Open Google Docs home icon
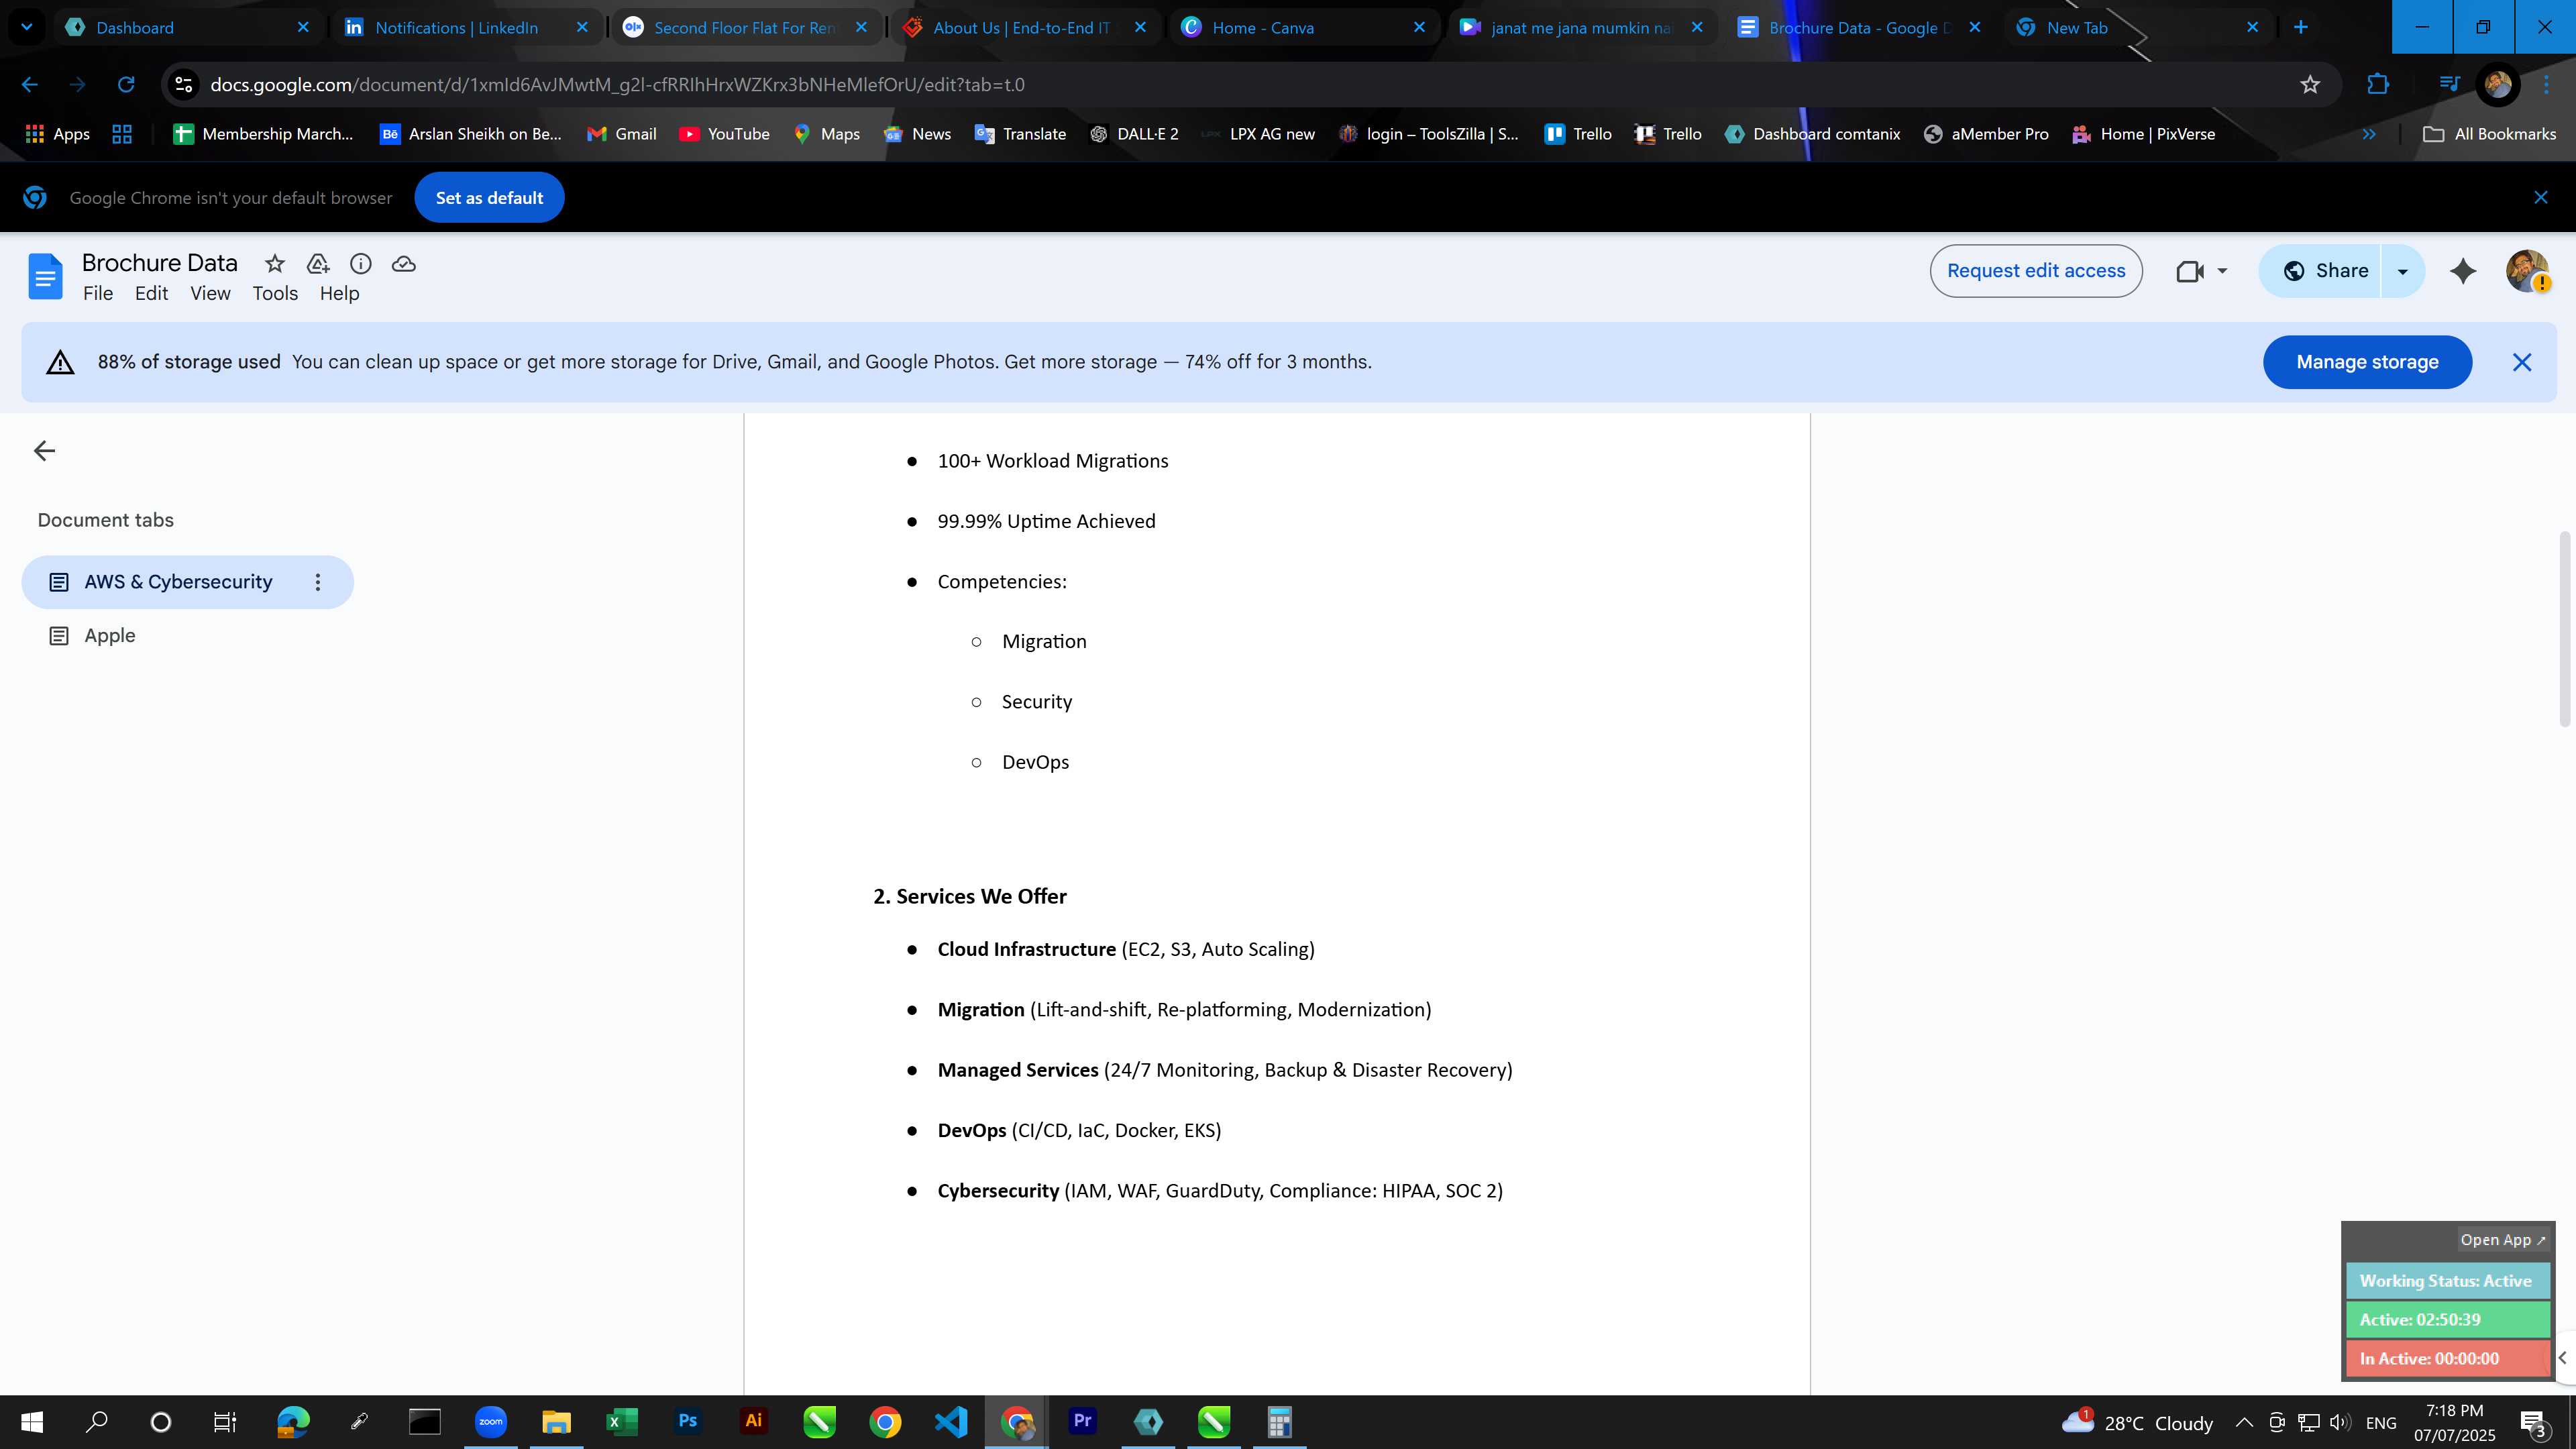 tap(45, 276)
